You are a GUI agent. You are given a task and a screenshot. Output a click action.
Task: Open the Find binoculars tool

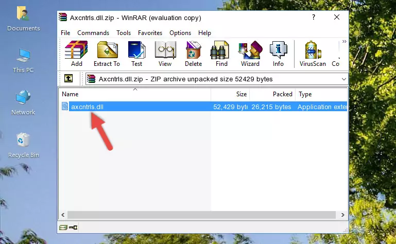pos(221,54)
